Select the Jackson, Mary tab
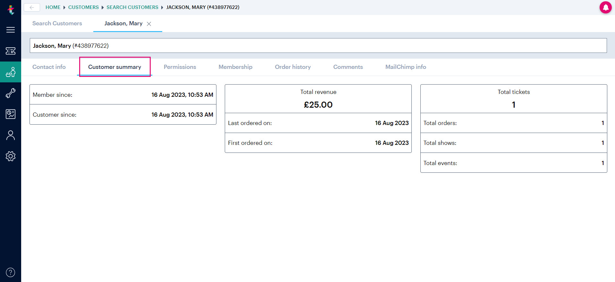The image size is (615, 282). [x=123, y=23]
